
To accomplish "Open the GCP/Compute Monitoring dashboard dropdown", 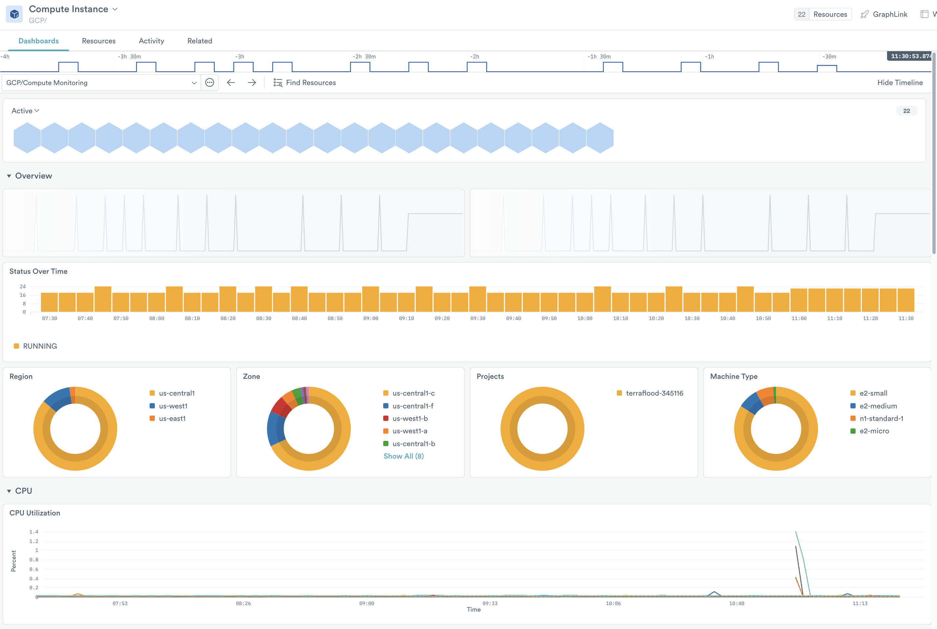I will click(101, 83).
